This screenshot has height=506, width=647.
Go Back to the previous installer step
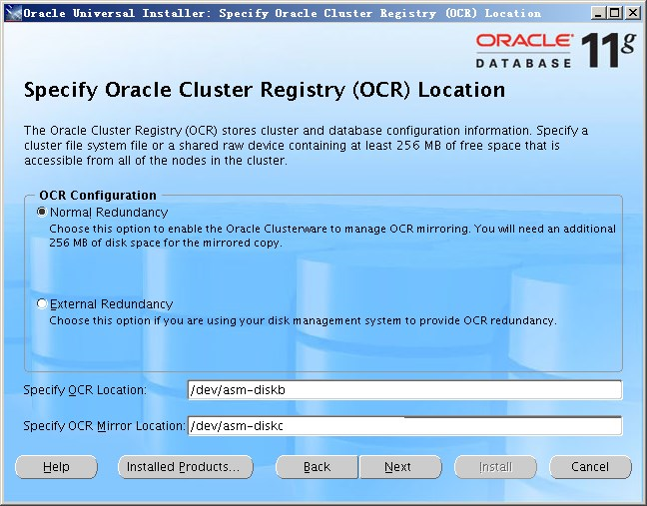(x=317, y=467)
